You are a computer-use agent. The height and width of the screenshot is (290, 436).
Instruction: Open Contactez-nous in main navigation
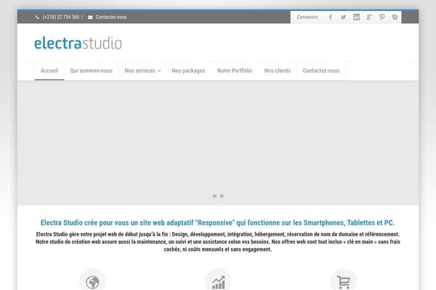[x=321, y=71]
